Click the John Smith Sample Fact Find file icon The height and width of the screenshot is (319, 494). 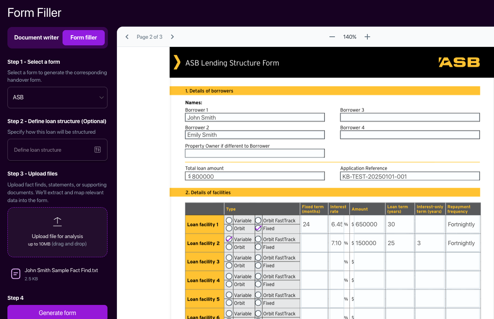pyautogui.click(x=16, y=274)
